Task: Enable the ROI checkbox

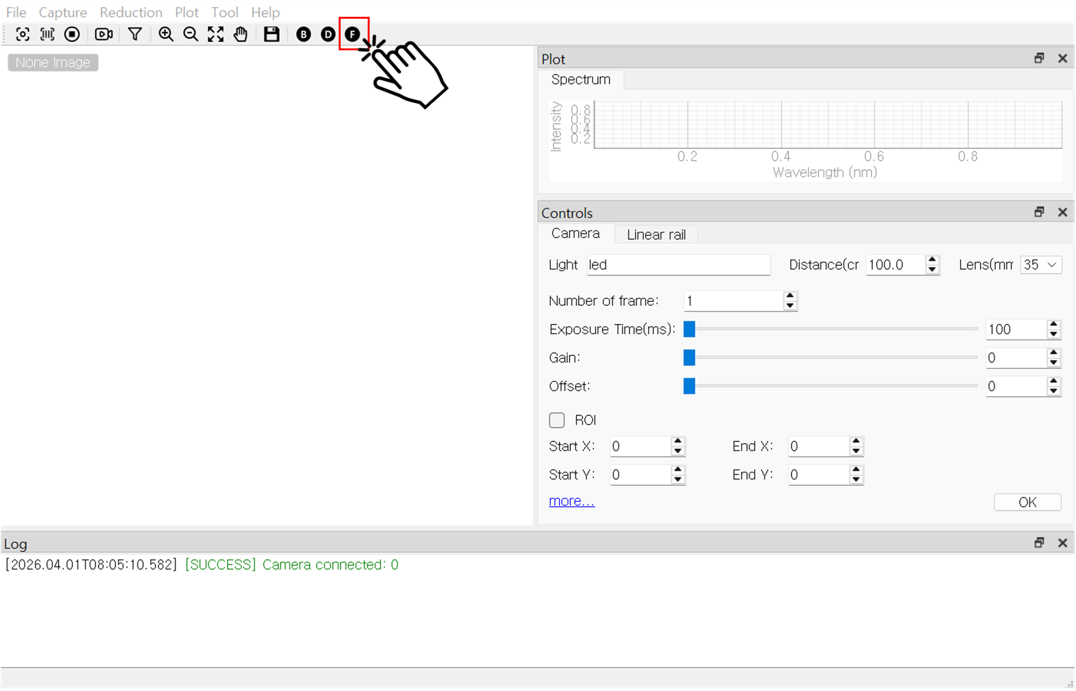Action: coord(557,420)
